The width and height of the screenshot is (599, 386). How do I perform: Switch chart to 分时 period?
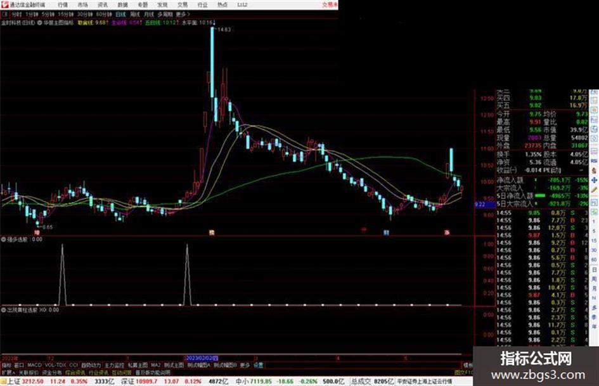(16, 15)
